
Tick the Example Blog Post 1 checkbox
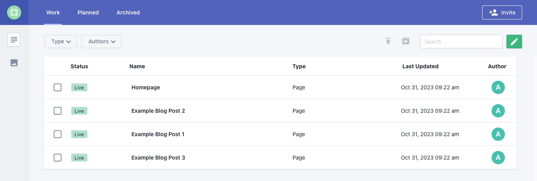point(58,134)
